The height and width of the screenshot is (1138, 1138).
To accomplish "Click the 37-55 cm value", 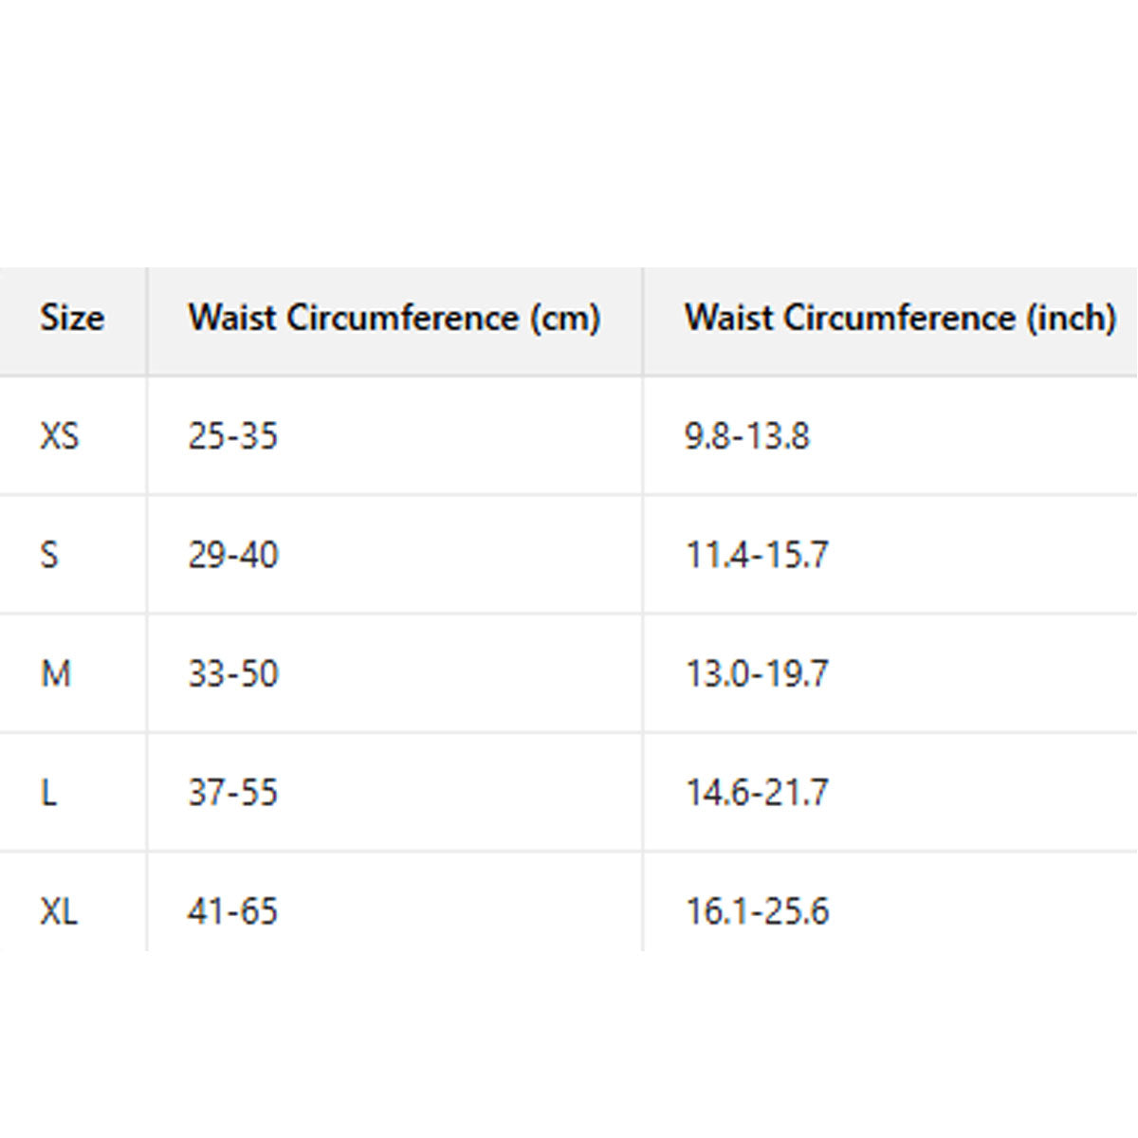I will coord(232,792).
